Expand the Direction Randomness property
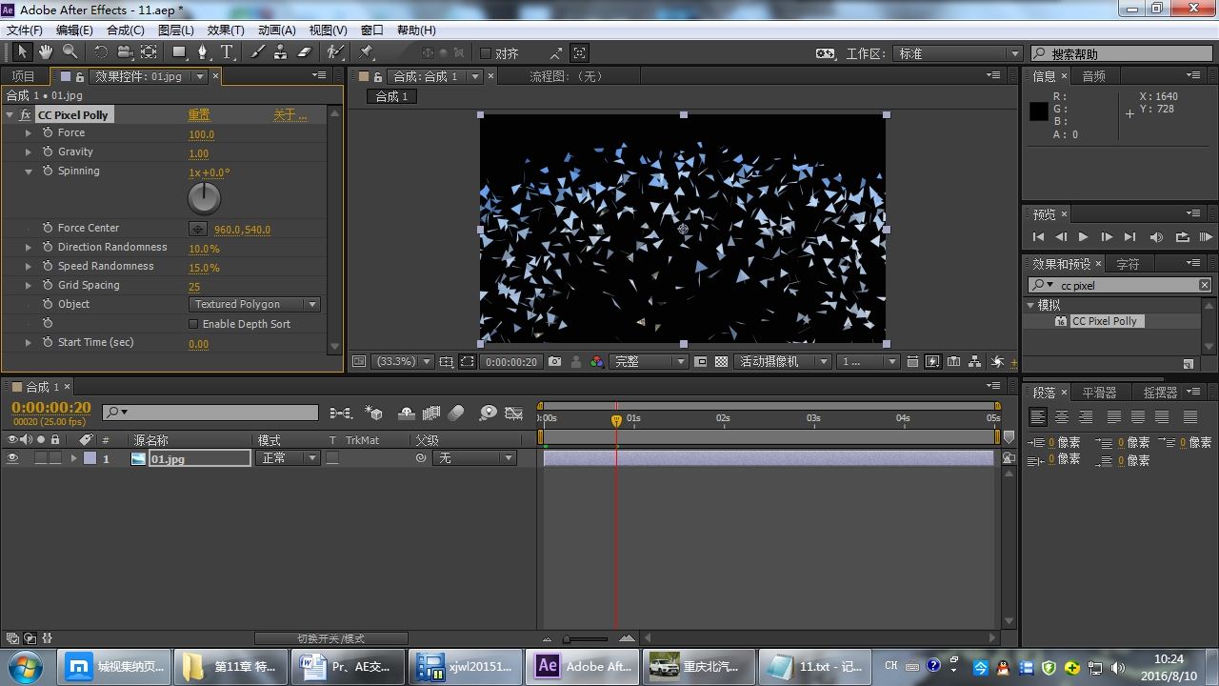This screenshot has height=686, width=1219. pos(29,248)
